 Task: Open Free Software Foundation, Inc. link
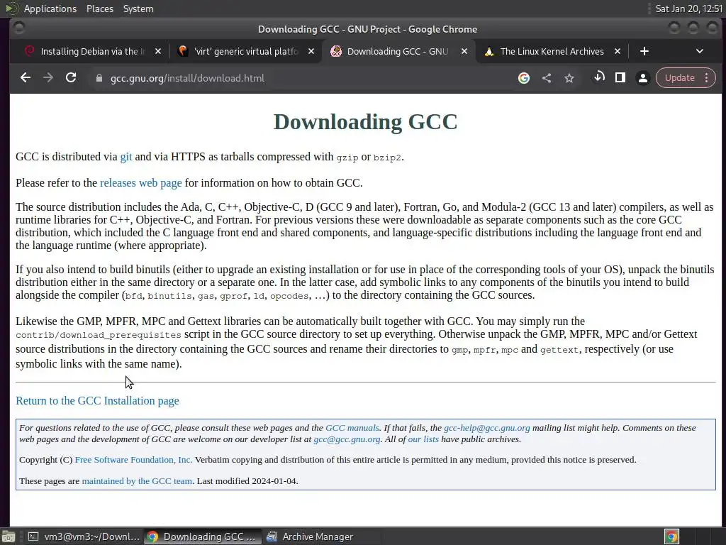tap(133, 460)
